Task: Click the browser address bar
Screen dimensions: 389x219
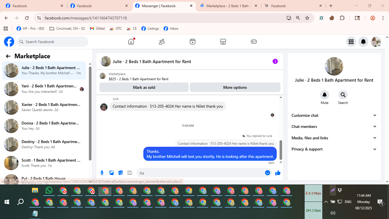Action: 162,18
